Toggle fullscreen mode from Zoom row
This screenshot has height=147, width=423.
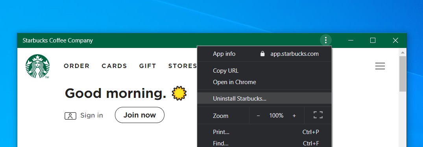[x=318, y=115]
